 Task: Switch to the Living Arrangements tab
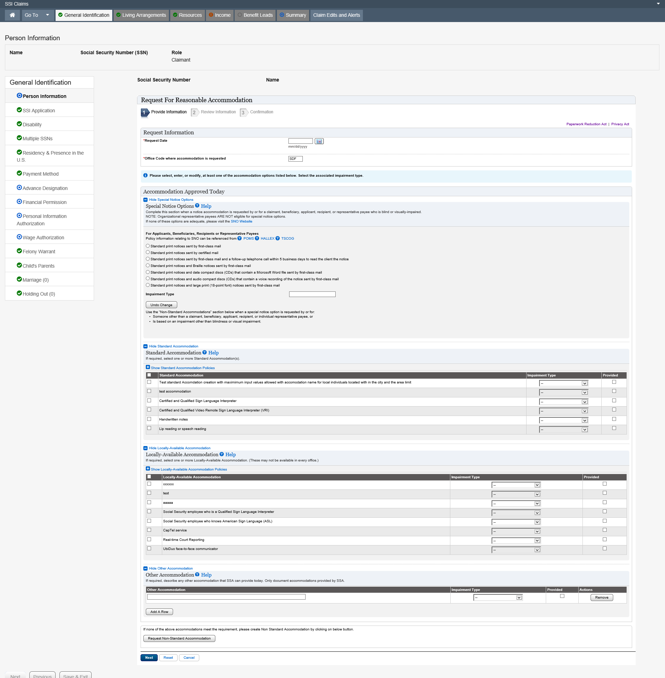tap(141, 15)
